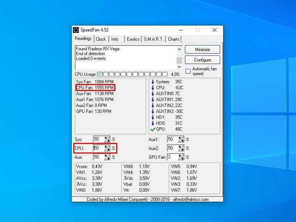The height and width of the screenshot is (222, 296).
Task: Click the Sys fan speed stepper arrows
Action: 107,139
